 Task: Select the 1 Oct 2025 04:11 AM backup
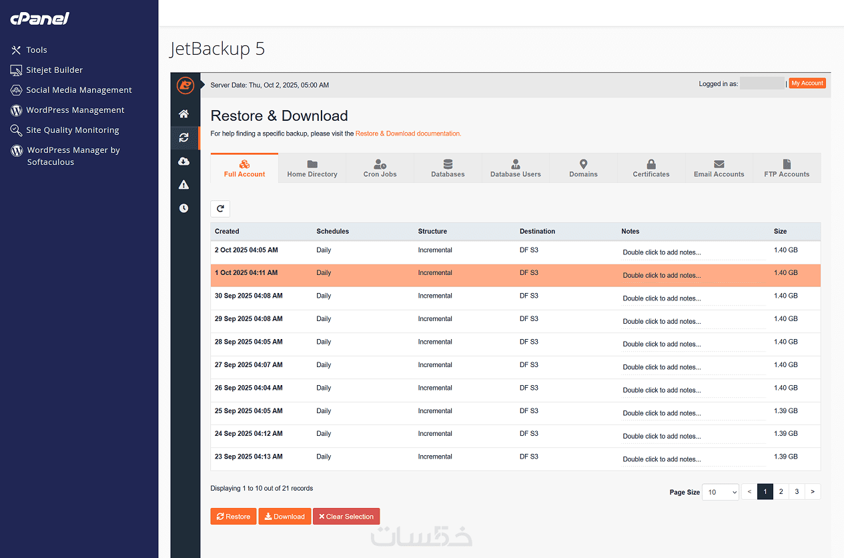tap(516, 276)
